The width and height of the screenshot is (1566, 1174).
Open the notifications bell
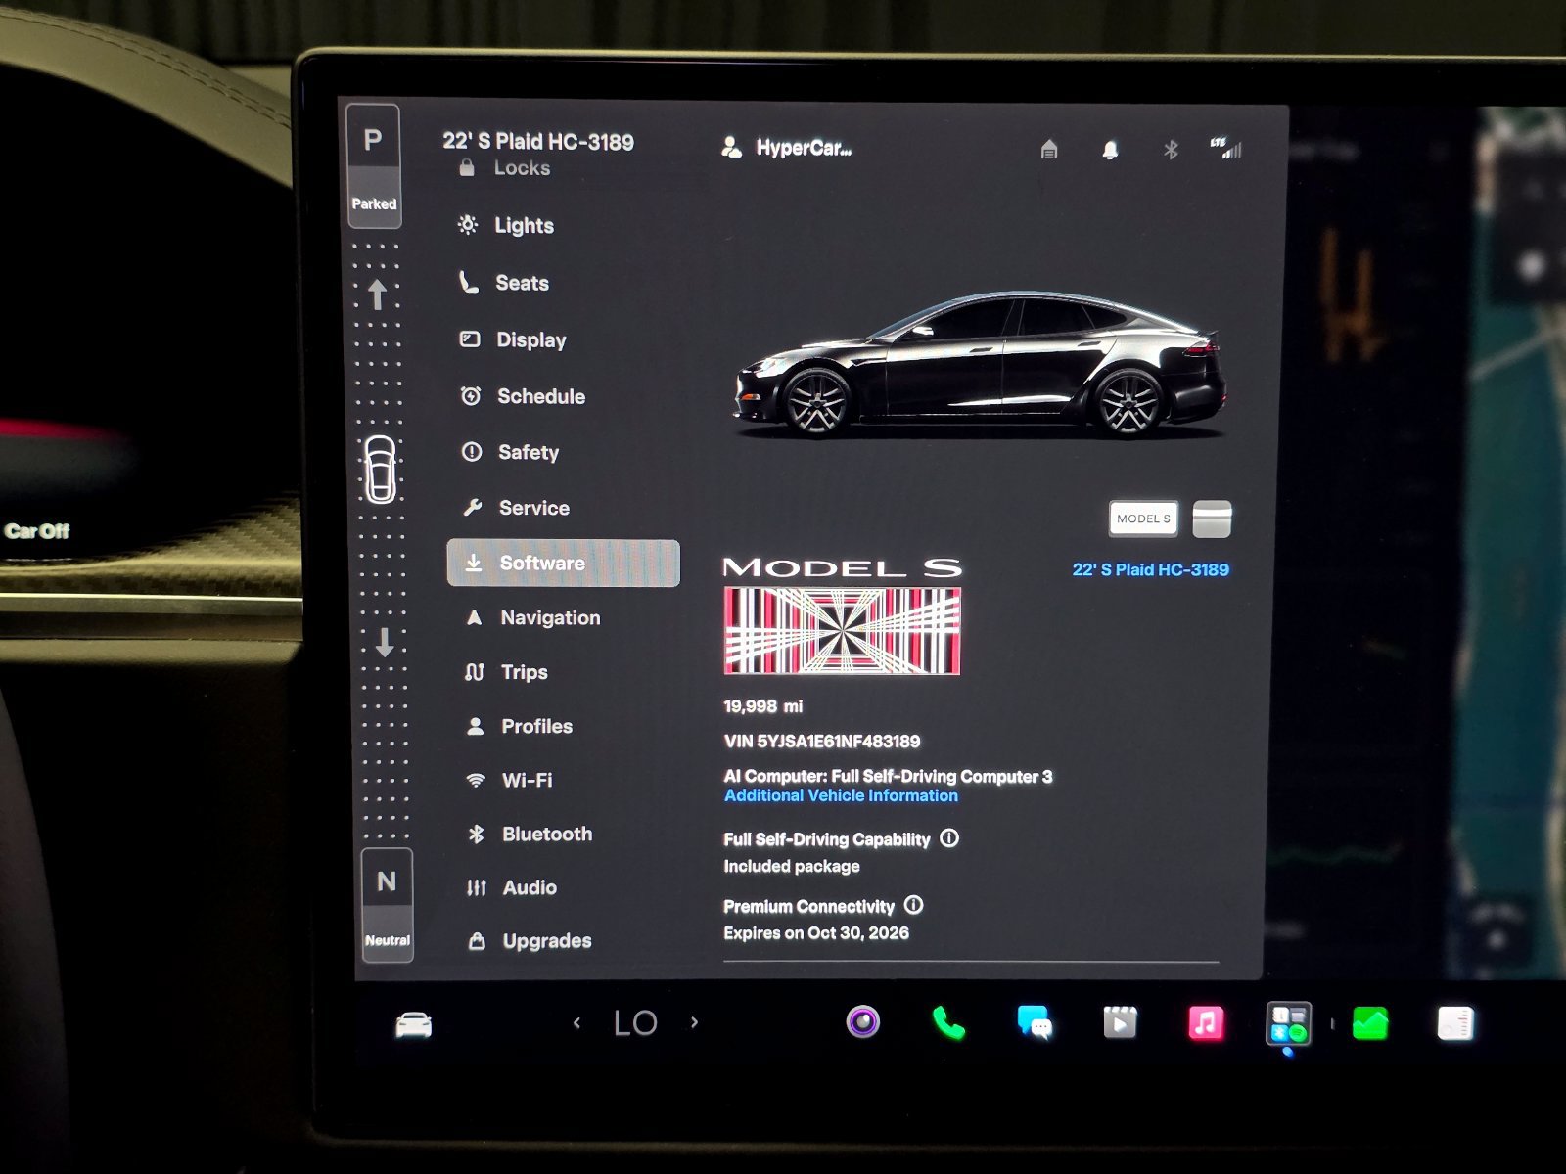[1110, 150]
